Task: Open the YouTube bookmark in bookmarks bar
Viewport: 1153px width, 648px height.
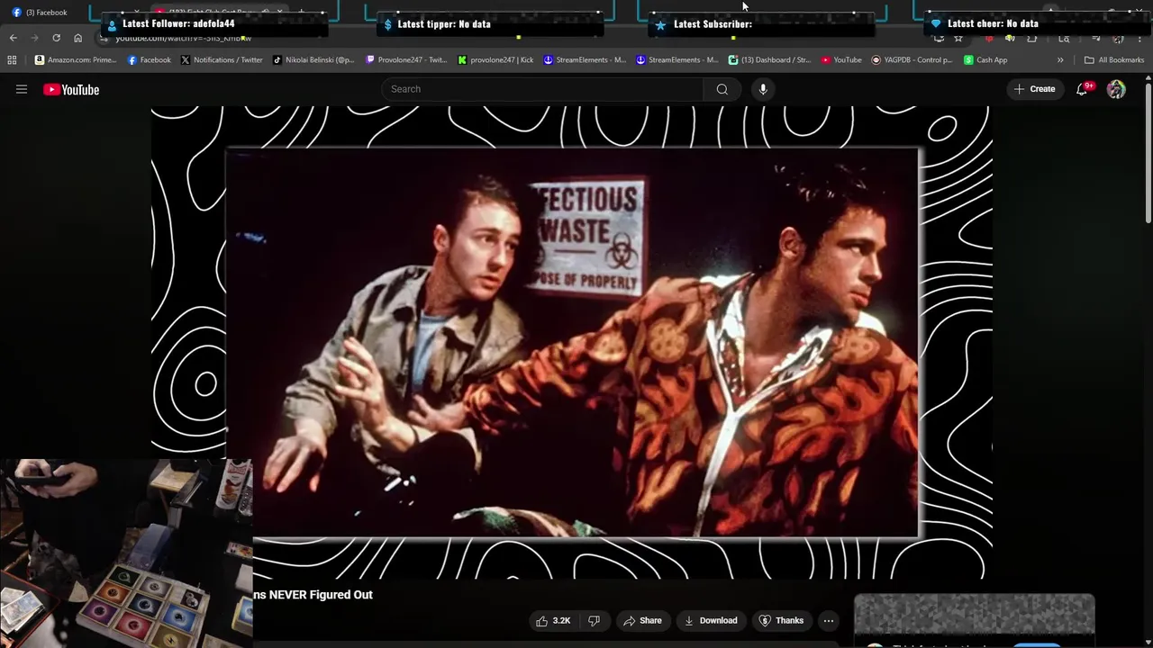Action: (x=841, y=60)
